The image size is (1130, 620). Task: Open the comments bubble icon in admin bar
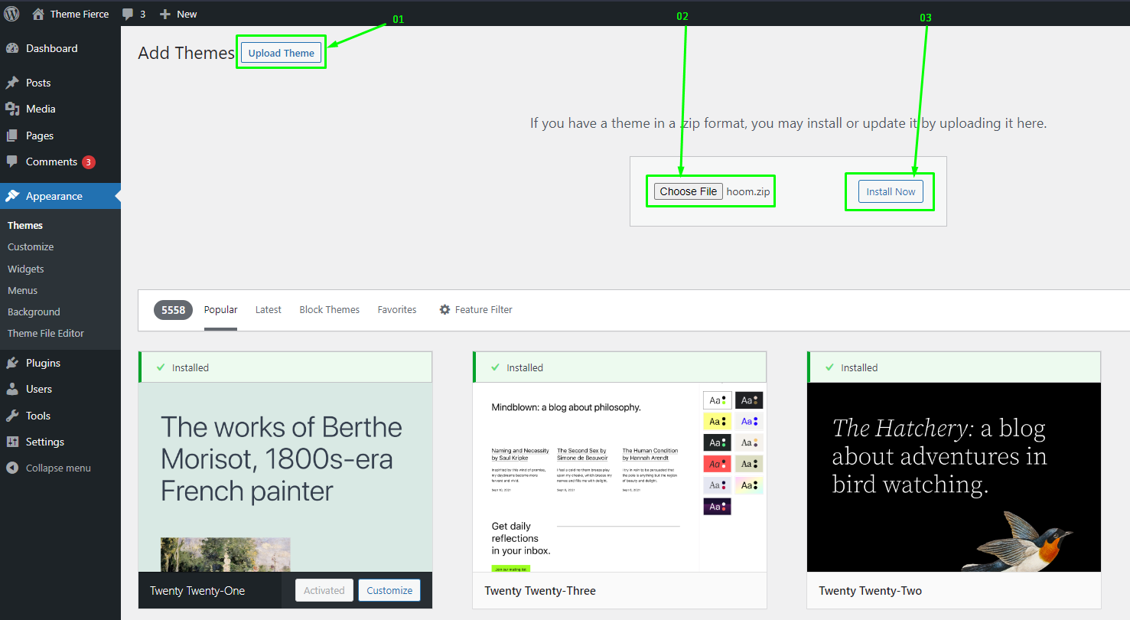pos(128,14)
